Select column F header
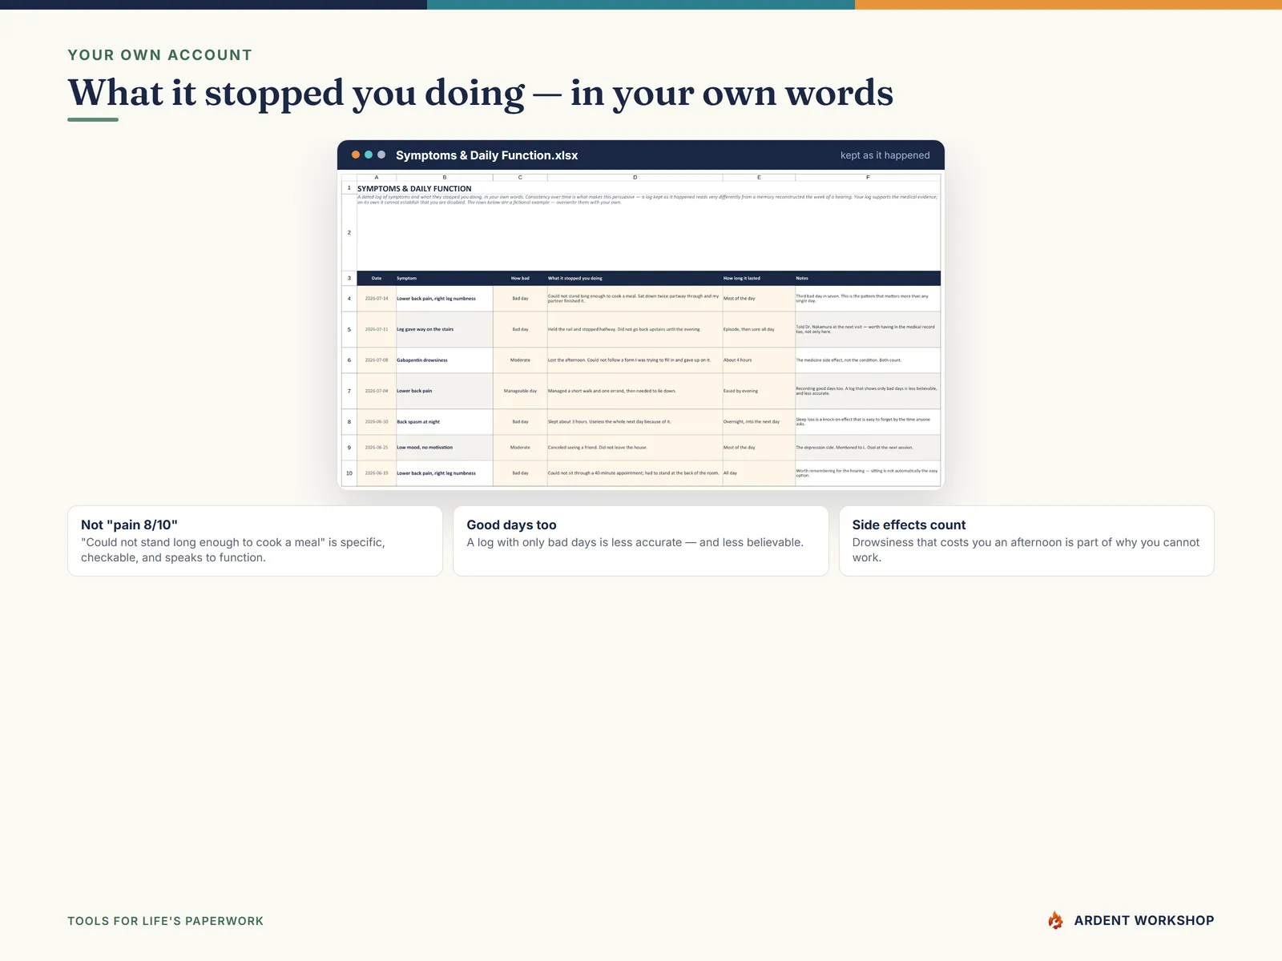The image size is (1282, 961). click(868, 177)
